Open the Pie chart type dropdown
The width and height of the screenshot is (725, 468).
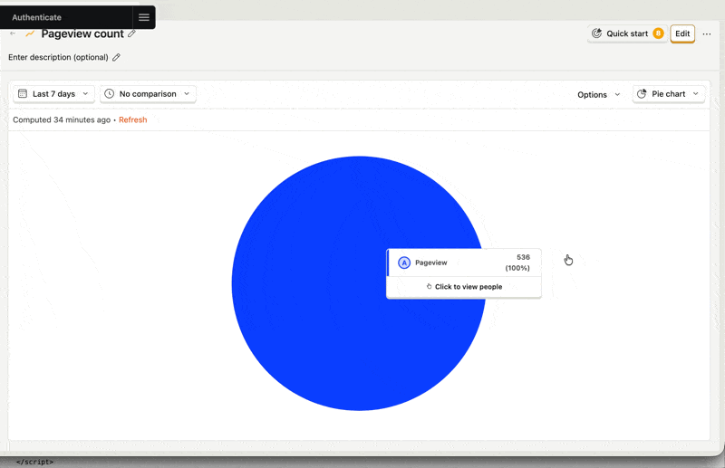tap(669, 94)
